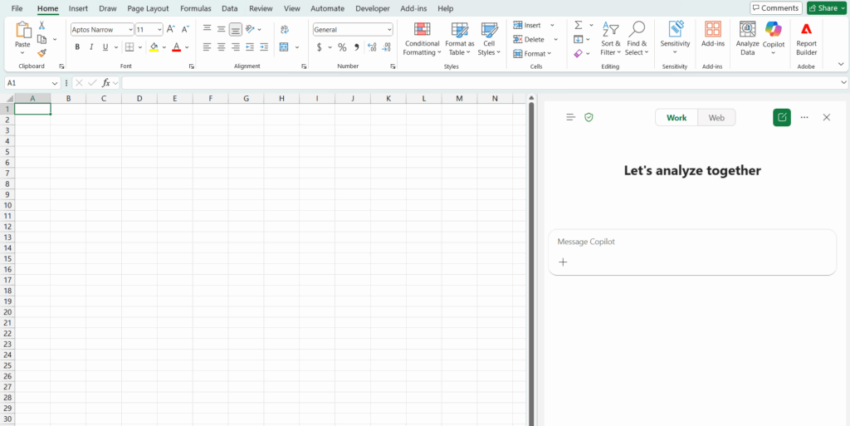850x426 pixels.
Task: Select the Format Painter brush
Action: pos(42,52)
